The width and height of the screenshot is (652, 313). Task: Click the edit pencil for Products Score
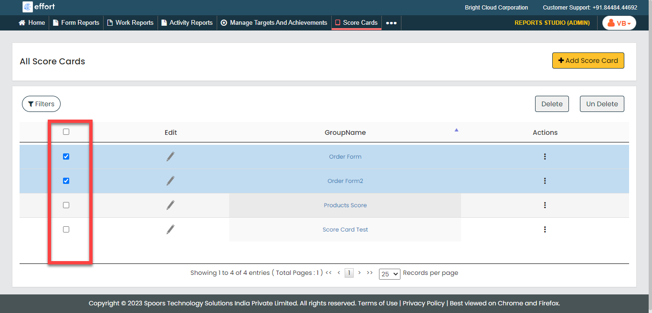pyautogui.click(x=170, y=205)
